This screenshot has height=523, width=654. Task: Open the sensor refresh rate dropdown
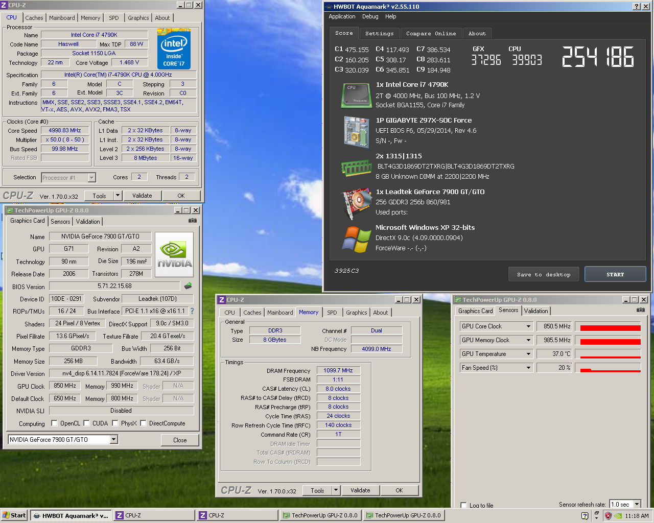click(x=637, y=504)
